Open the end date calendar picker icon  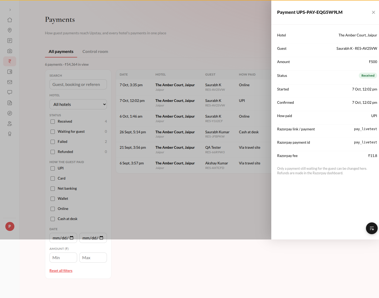[x=101, y=238]
